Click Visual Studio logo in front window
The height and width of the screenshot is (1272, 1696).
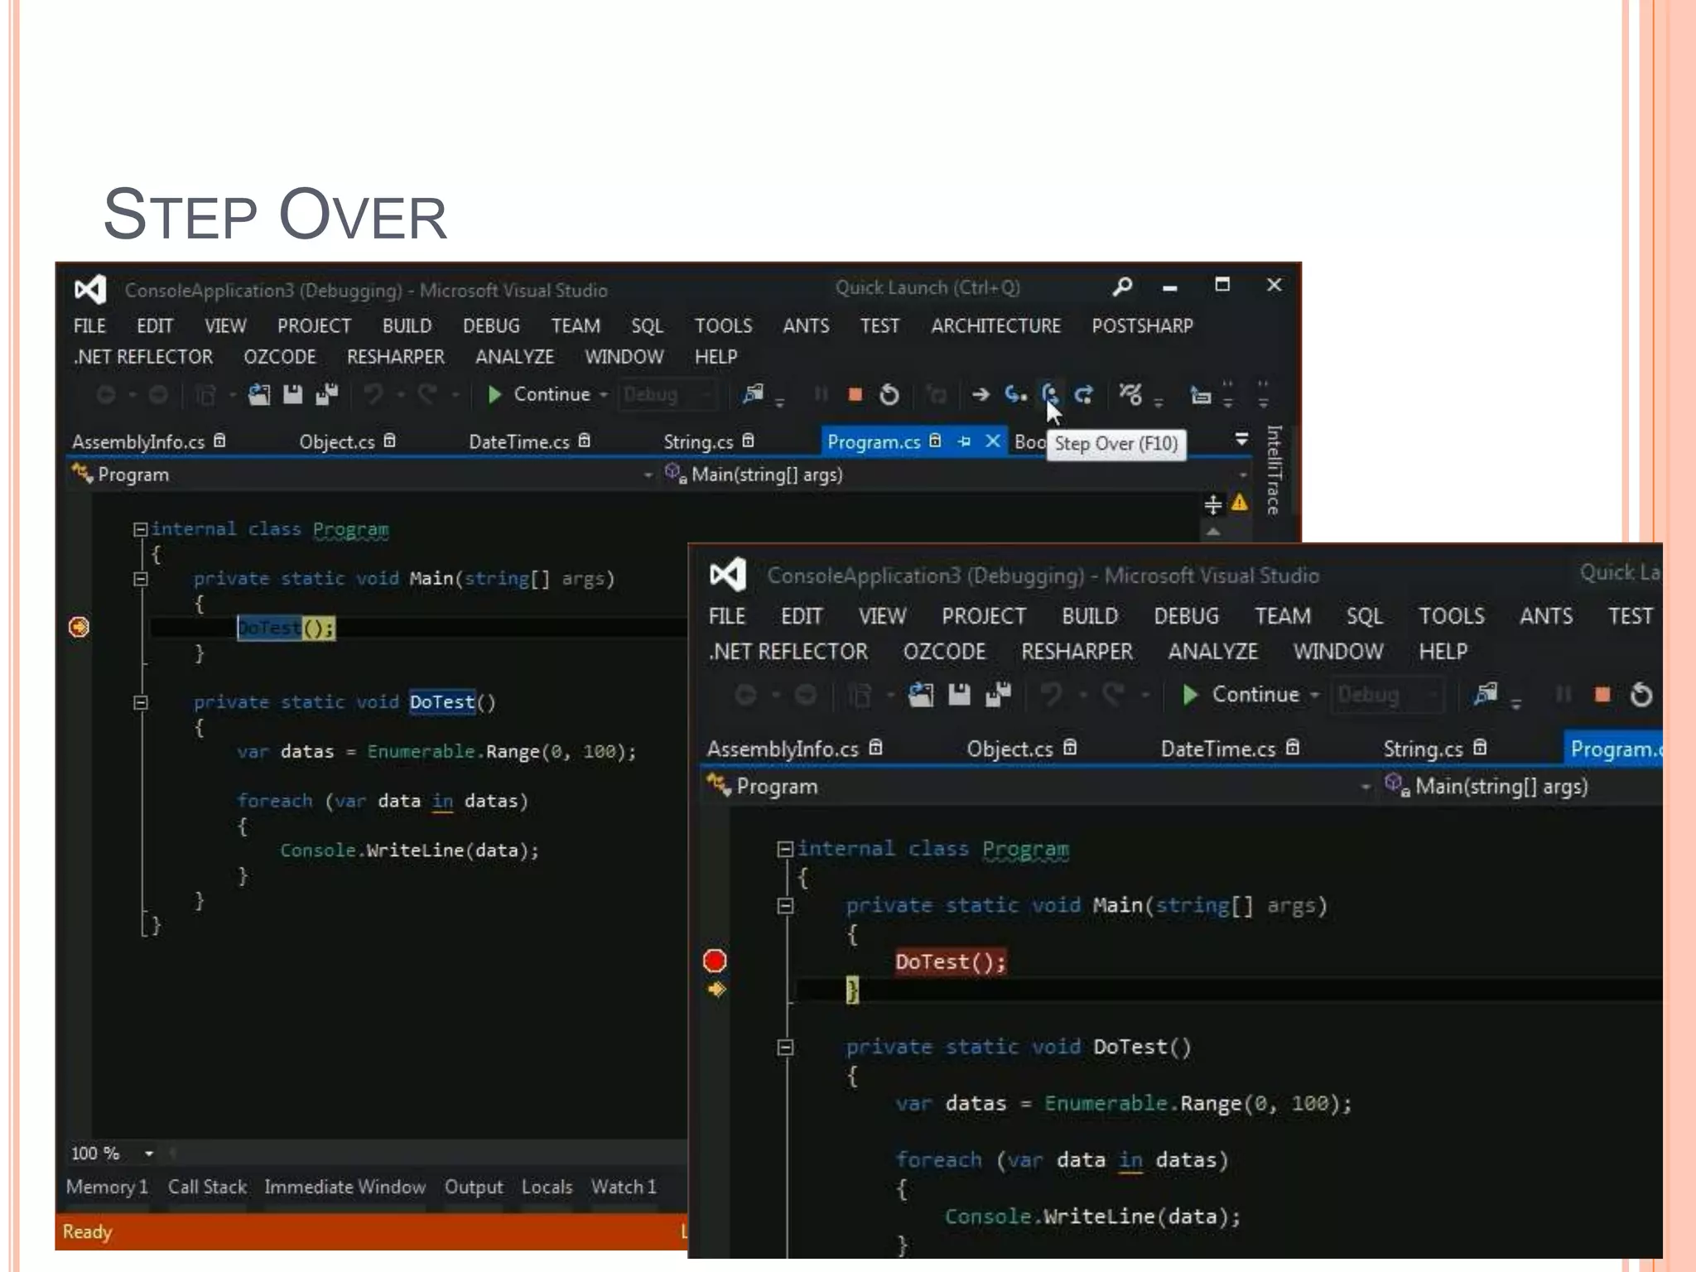coord(728,575)
